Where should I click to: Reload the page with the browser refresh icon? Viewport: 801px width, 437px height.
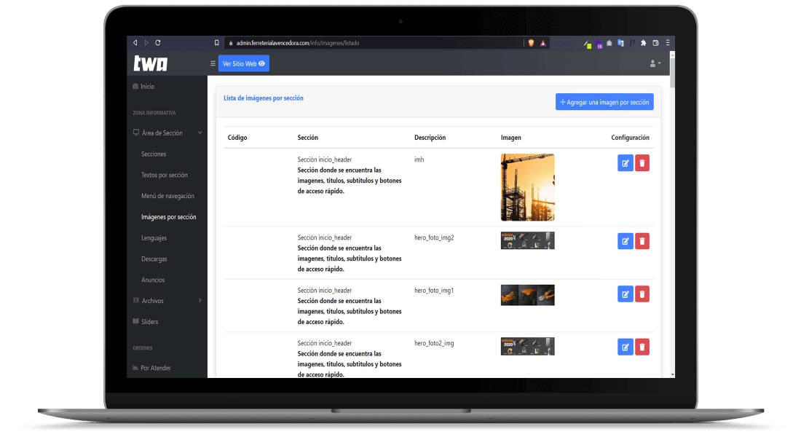click(158, 43)
